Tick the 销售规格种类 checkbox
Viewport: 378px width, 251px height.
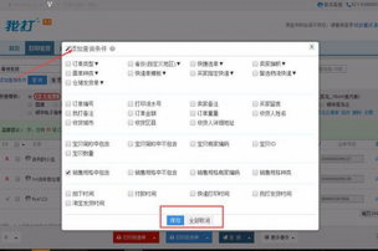[255, 172]
